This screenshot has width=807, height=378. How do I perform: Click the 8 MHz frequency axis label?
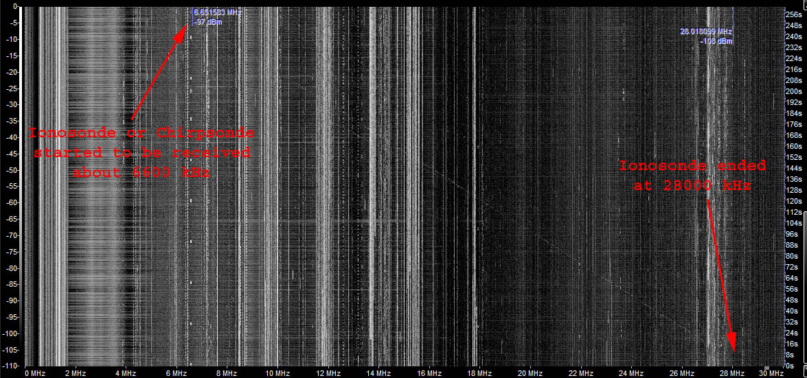coord(227,373)
